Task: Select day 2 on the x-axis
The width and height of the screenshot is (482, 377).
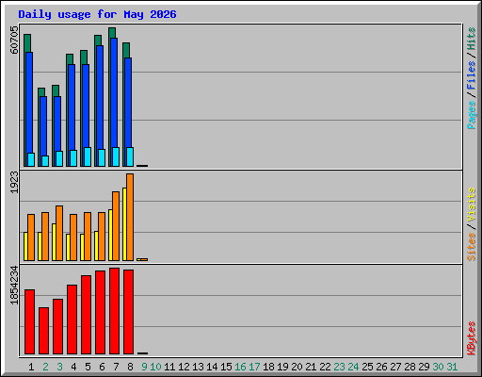Action: (45, 367)
